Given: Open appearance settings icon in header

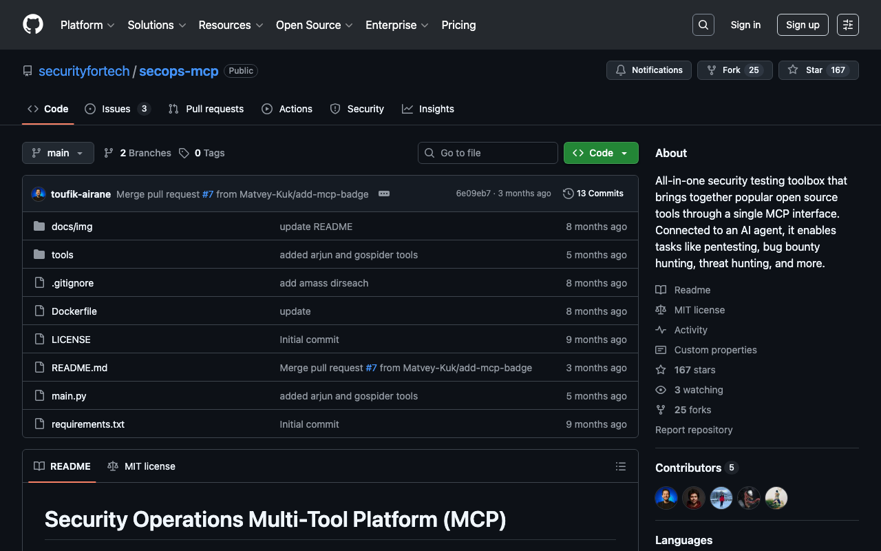Looking at the screenshot, I should tap(847, 25).
